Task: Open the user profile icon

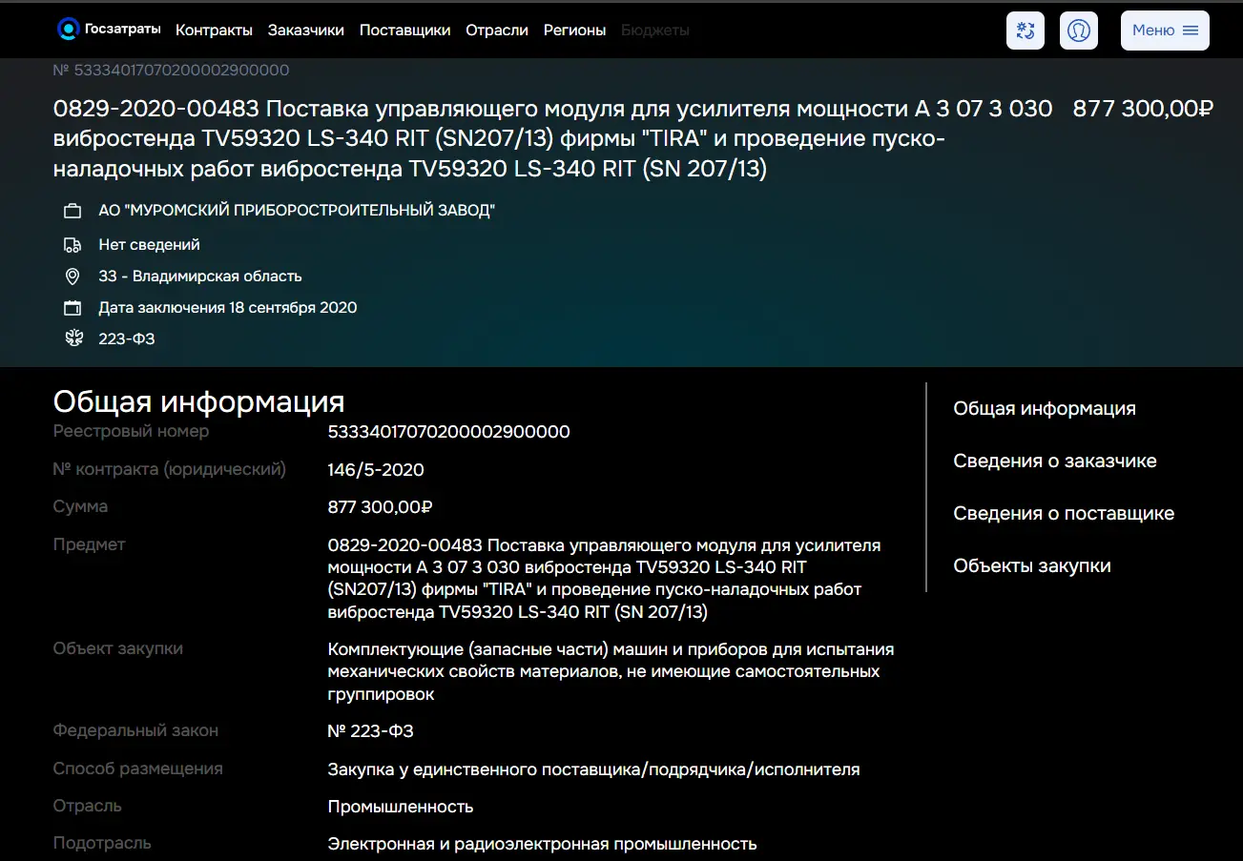Action: click(1079, 31)
